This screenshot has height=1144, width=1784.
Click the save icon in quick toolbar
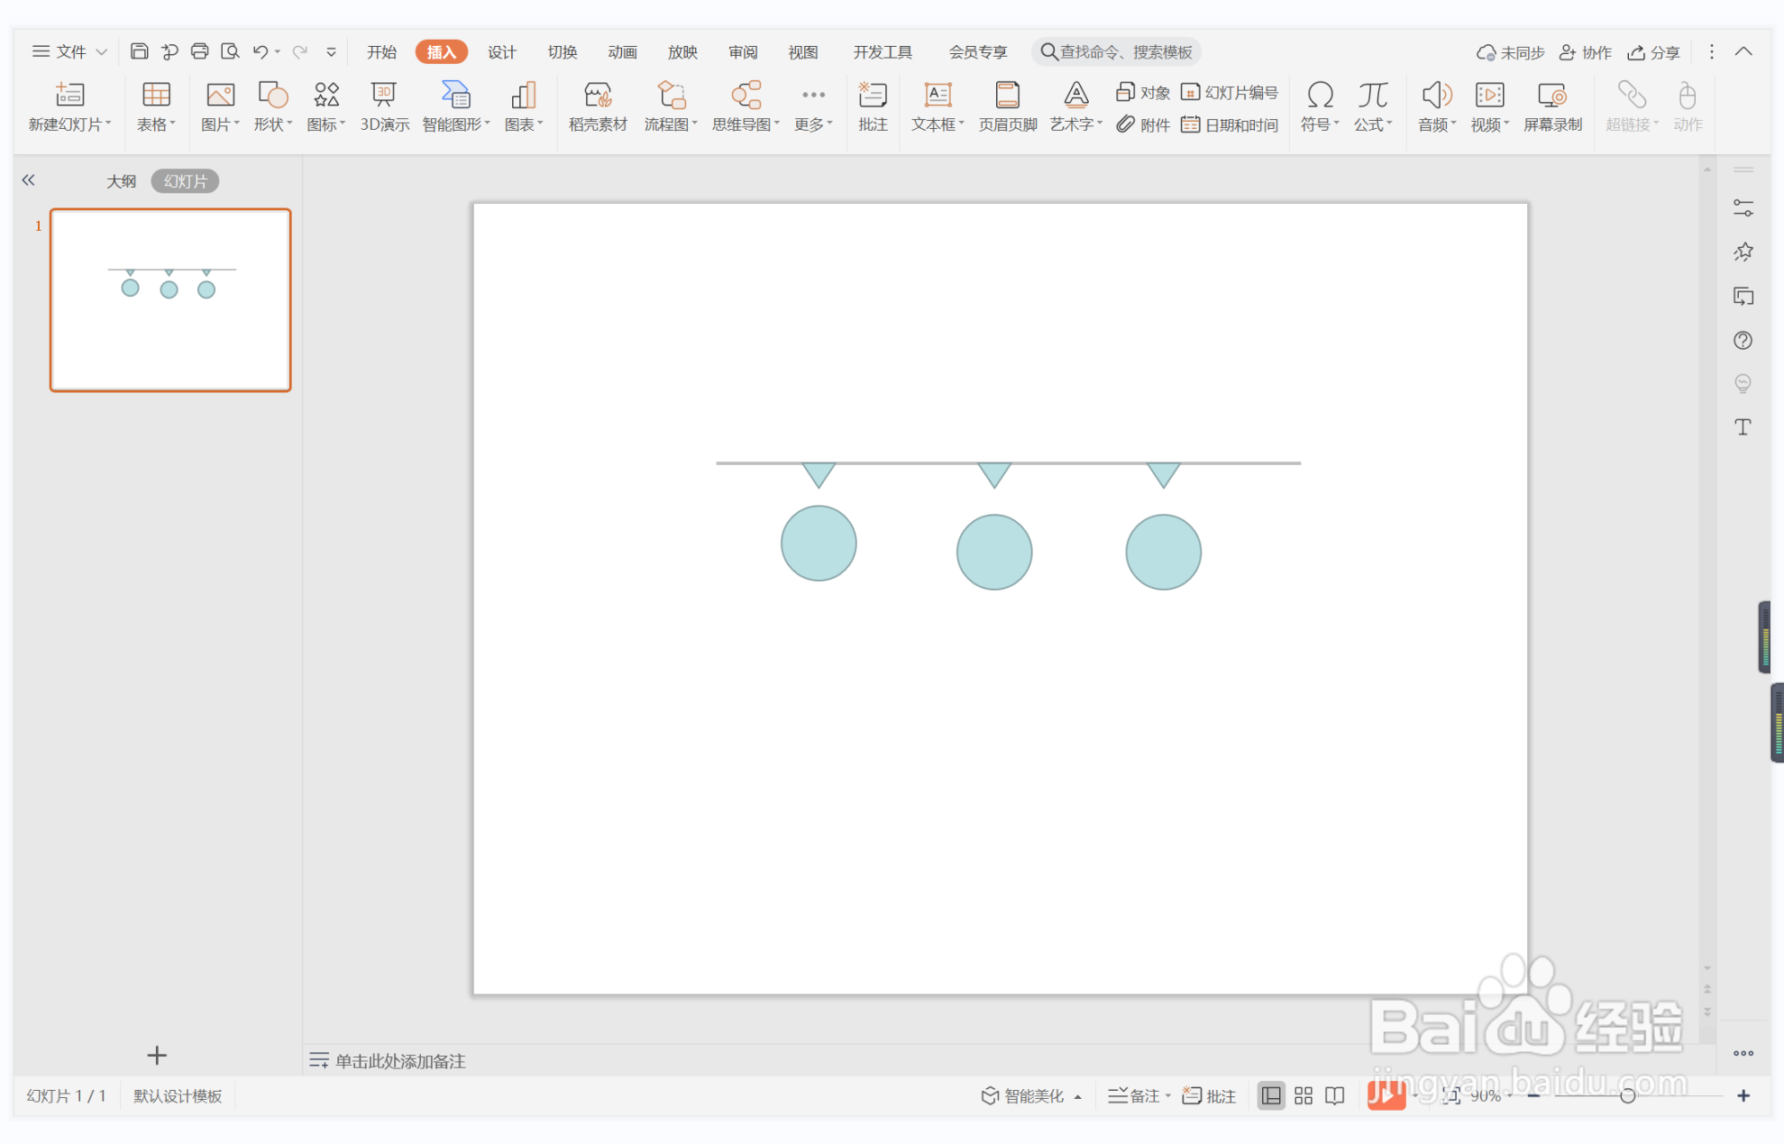click(x=139, y=51)
